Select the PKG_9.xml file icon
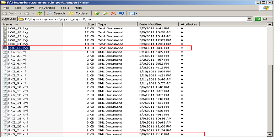Viewport: 274px width, 137px height. coord(5,83)
